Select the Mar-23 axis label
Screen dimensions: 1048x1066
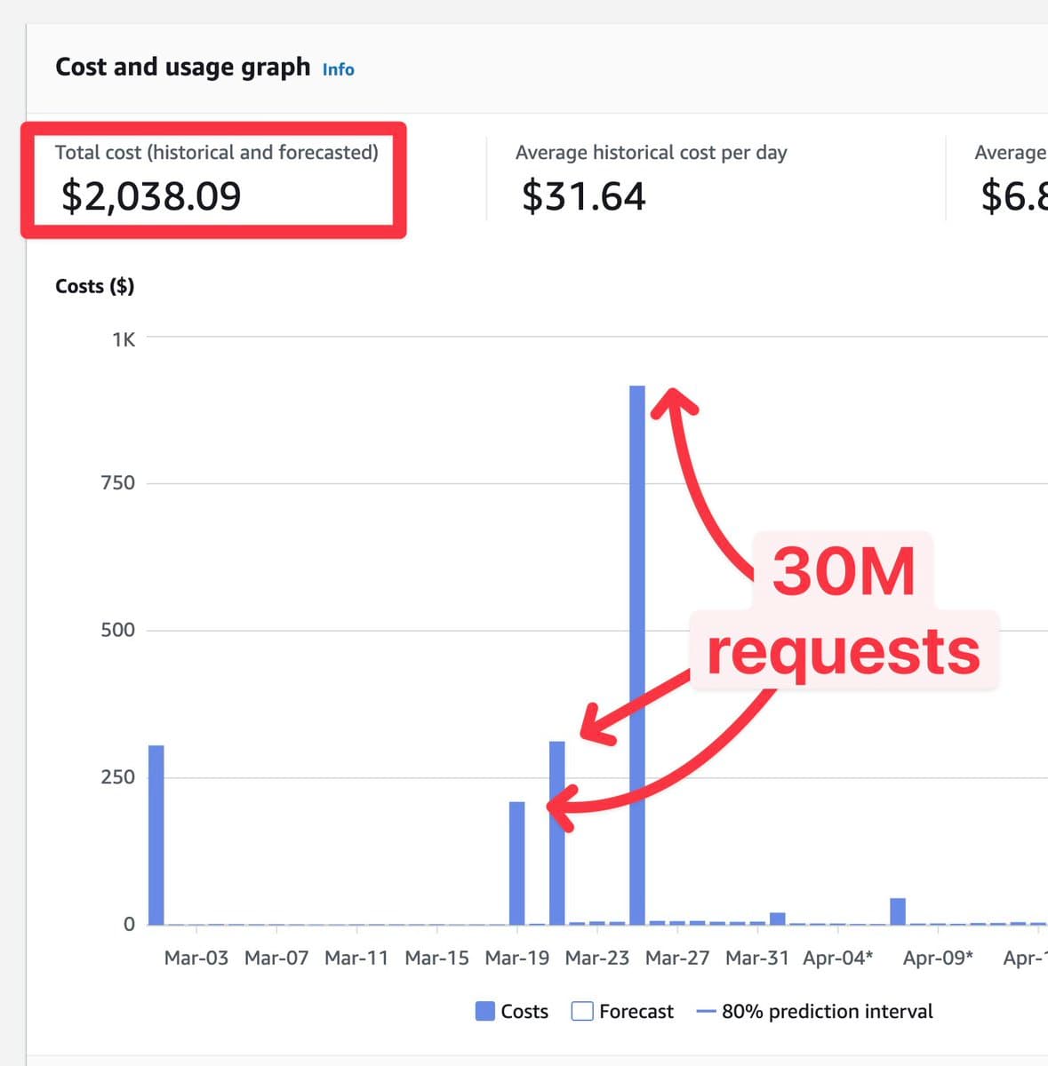point(597,959)
